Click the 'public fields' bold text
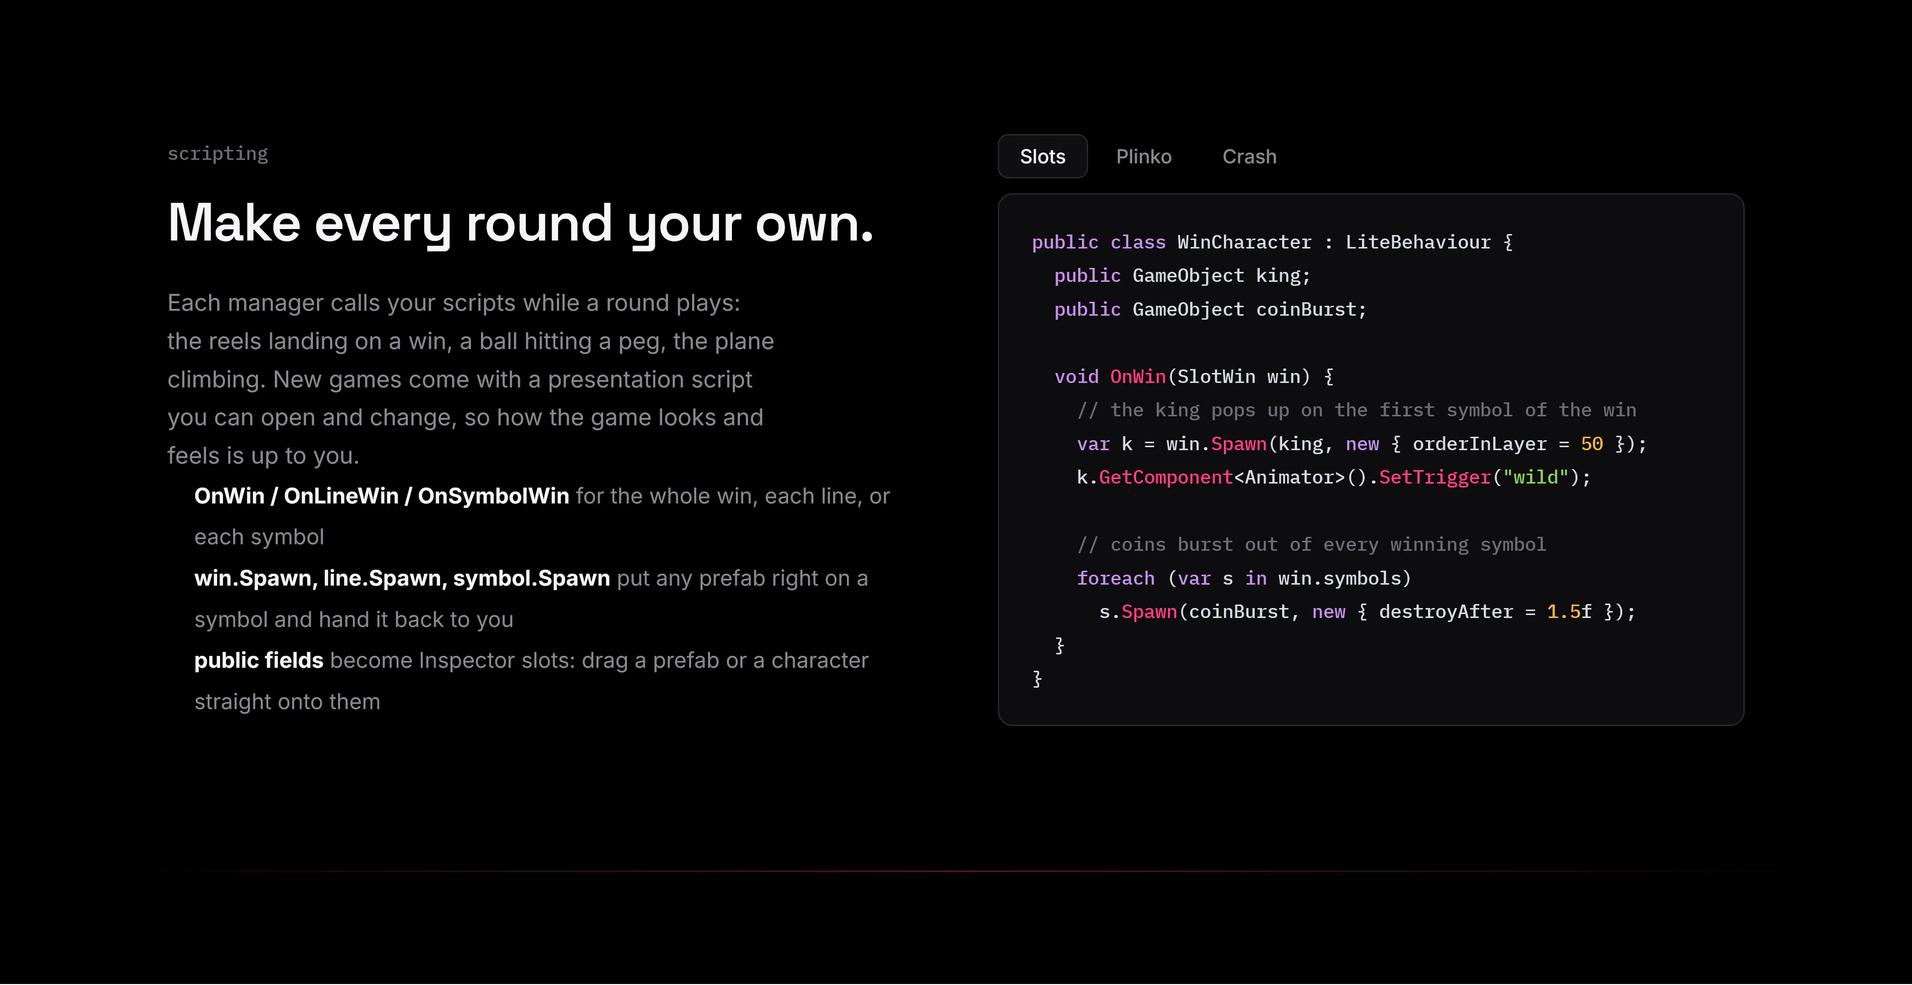Image resolution: width=1912 pixels, height=985 pixels. point(258,661)
